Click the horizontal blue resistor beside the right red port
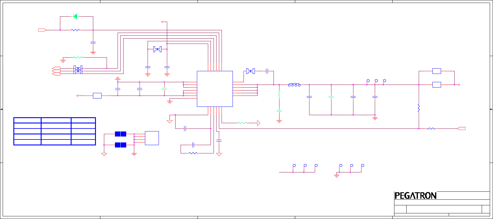 (x=431, y=128)
